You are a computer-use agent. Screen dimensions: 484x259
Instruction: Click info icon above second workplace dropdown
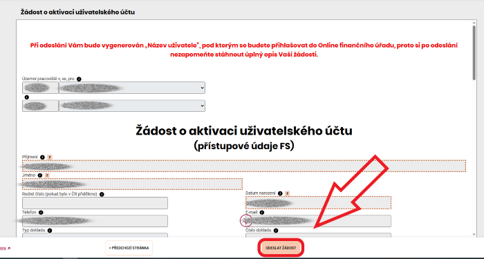click(x=26, y=97)
